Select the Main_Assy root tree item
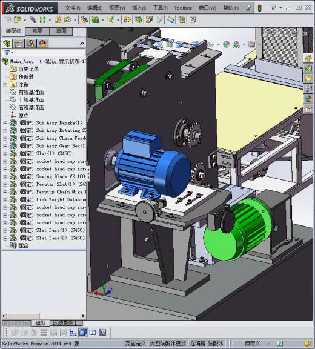This screenshot has width=315, height=349. click(x=44, y=61)
